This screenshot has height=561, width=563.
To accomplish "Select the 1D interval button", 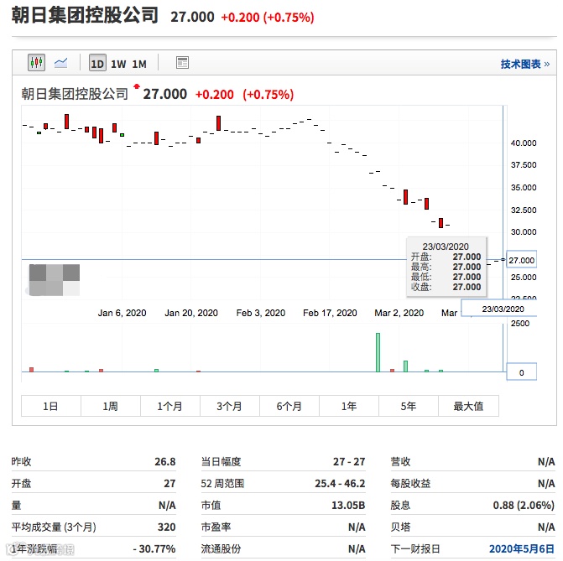I will click(97, 63).
